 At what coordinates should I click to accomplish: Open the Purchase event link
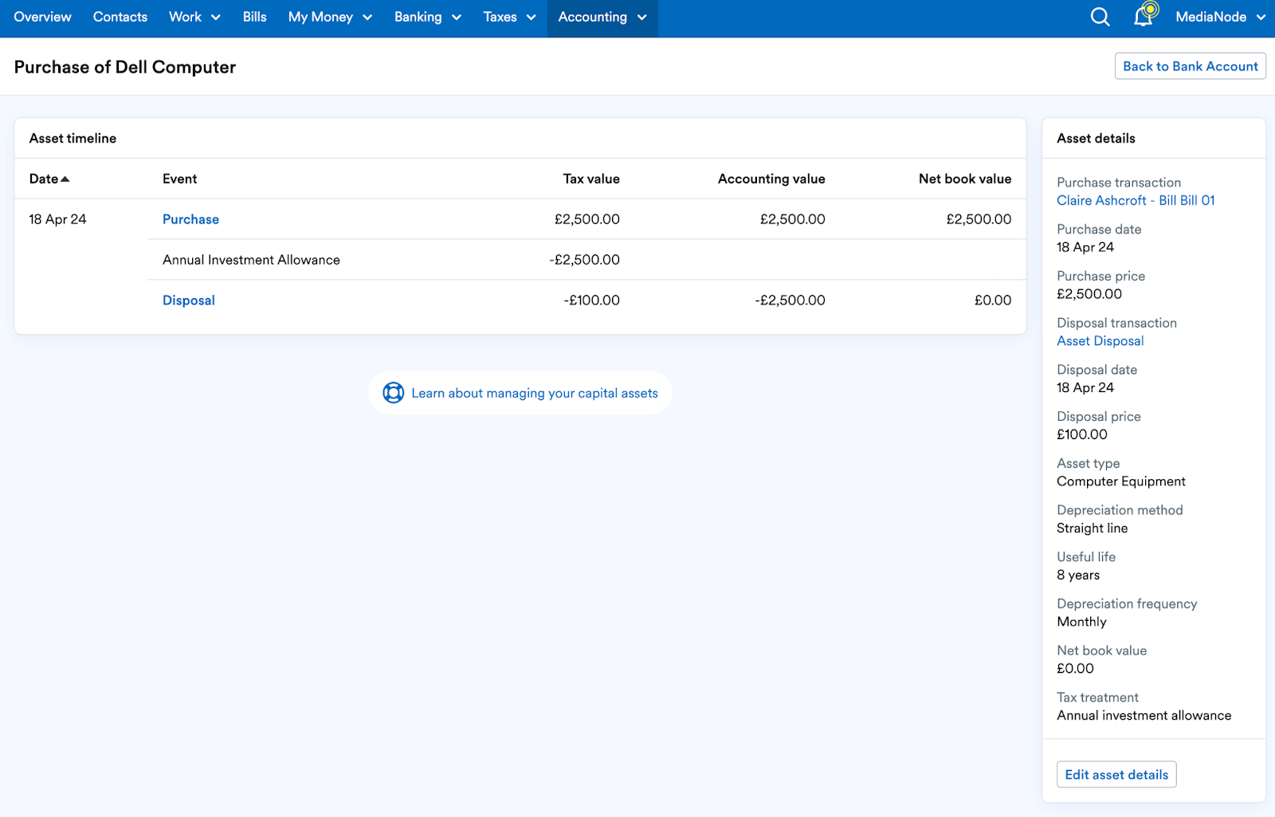(190, 219)
